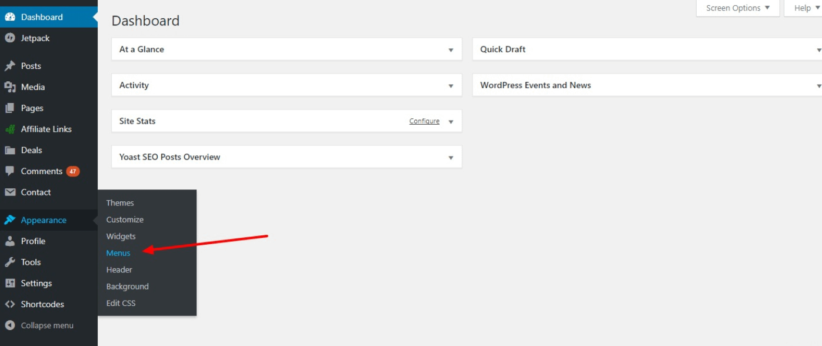Open the Affiliate Links sidebar icon
822x346 pixels.
tap(10, 129)
